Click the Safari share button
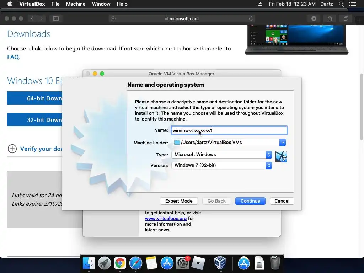The height and width of the screenshot is (273, 364). coord(330,18)
